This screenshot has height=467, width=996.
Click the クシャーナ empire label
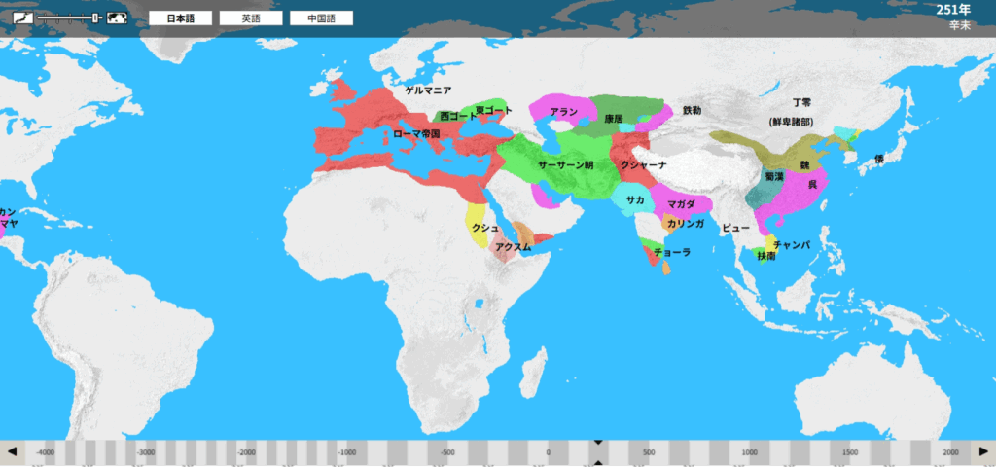[643, 166]
